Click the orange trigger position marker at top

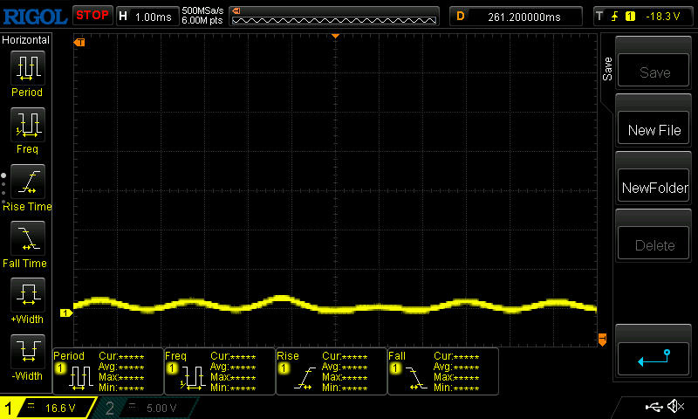(x=335, y=37)
